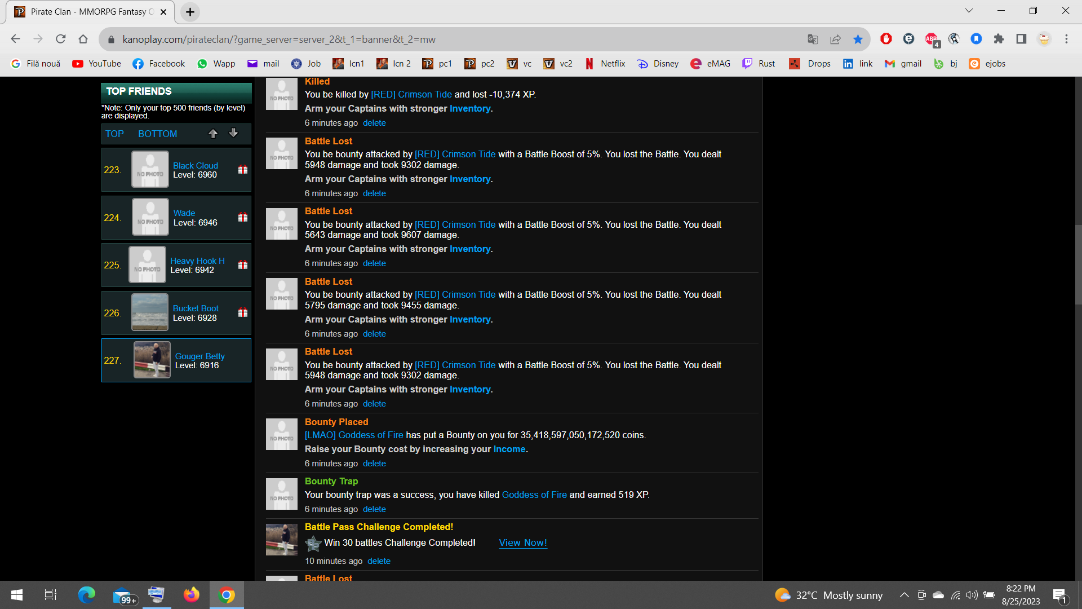Open Firefox from the taskbar
The height and width of the screenshot is (609, 1082).
click(192, 595)
